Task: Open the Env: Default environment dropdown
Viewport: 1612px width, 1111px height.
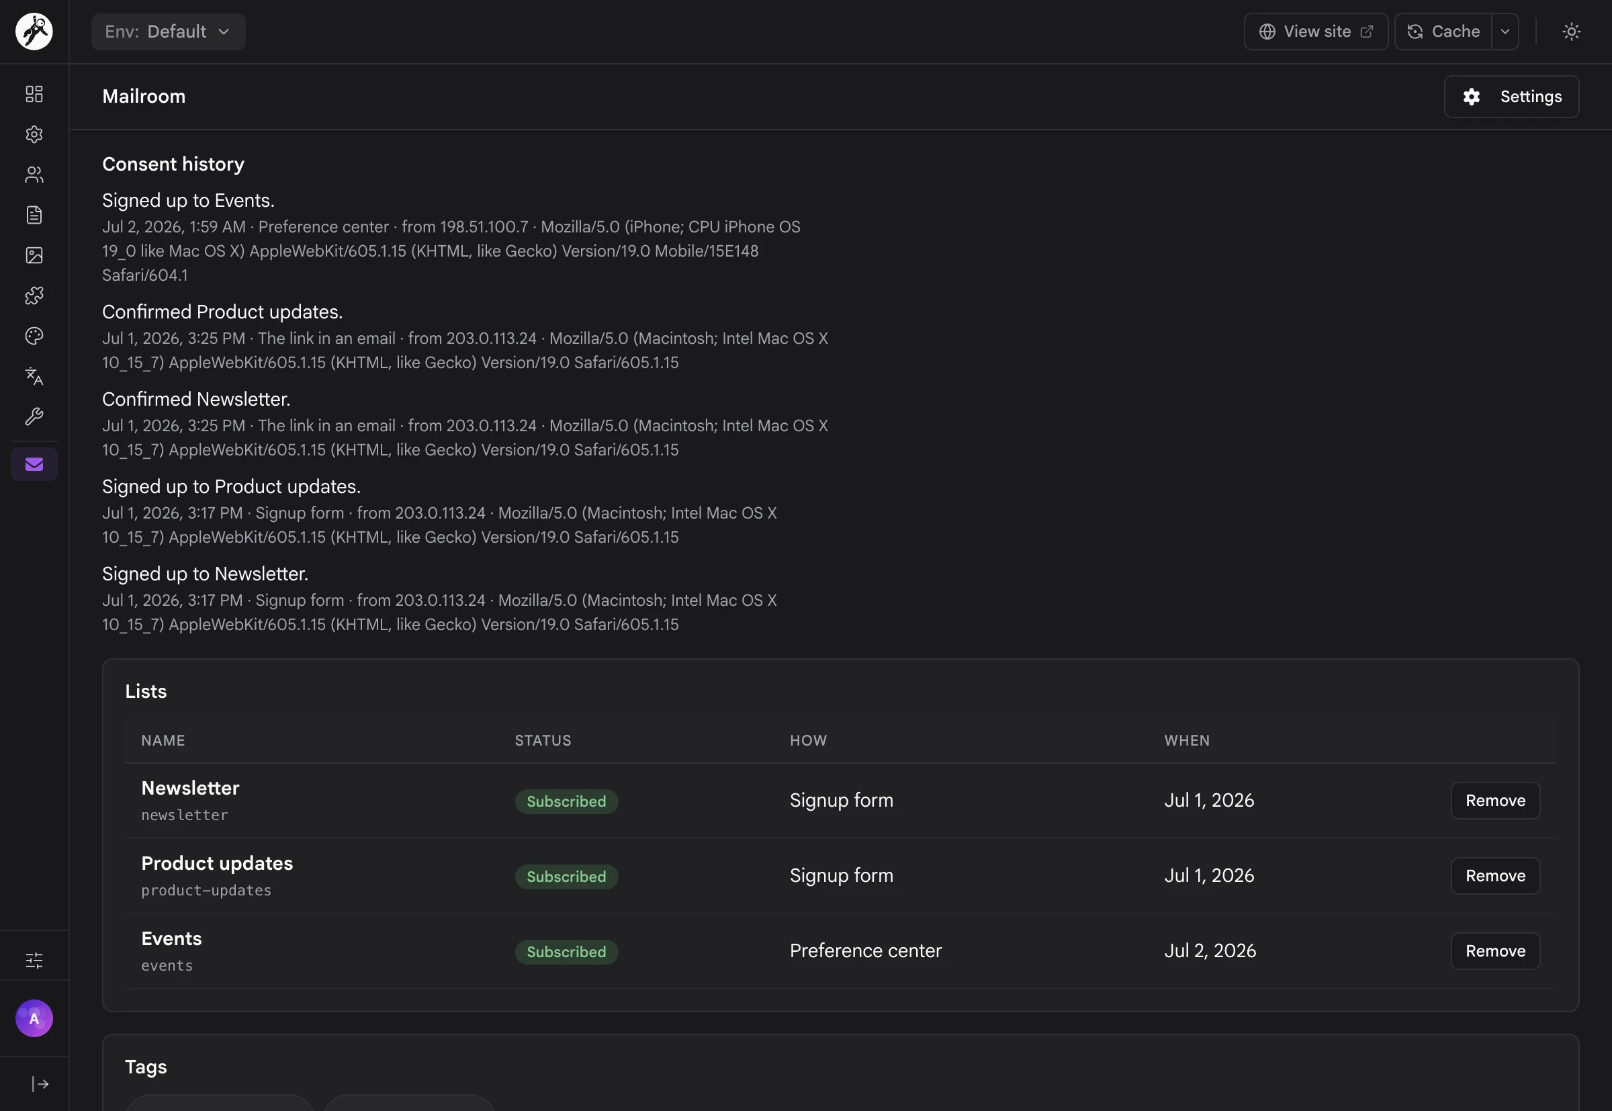Action: point(169,32)
